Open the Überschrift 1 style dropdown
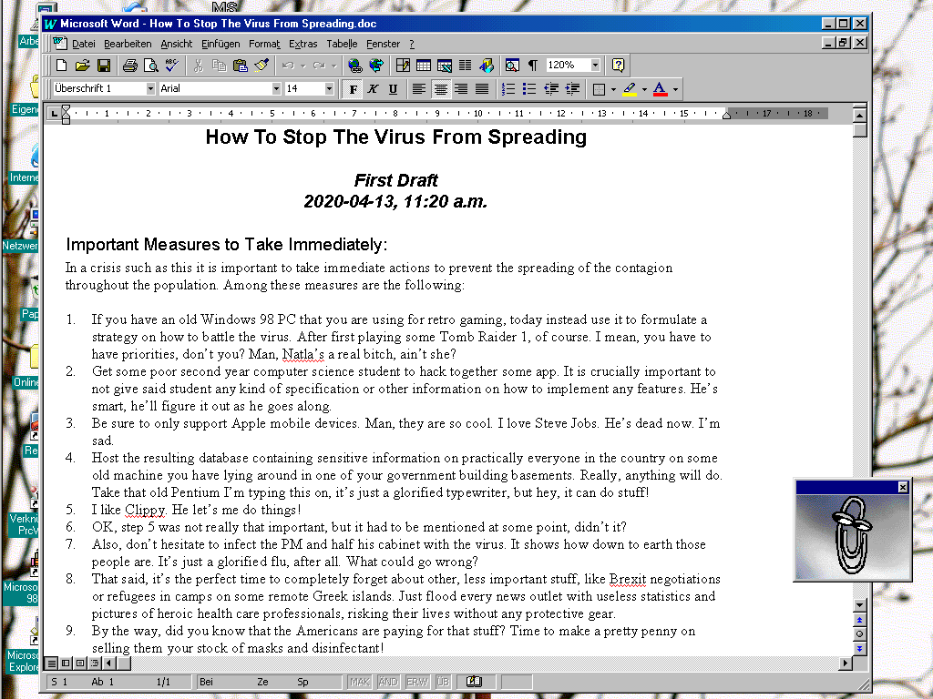 click(x=150, y=88)
